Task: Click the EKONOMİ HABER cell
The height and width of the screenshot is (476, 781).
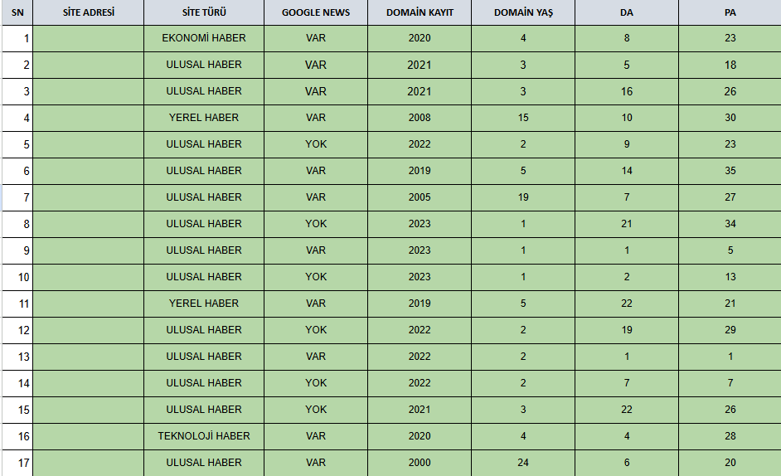Action: (204, 38)
